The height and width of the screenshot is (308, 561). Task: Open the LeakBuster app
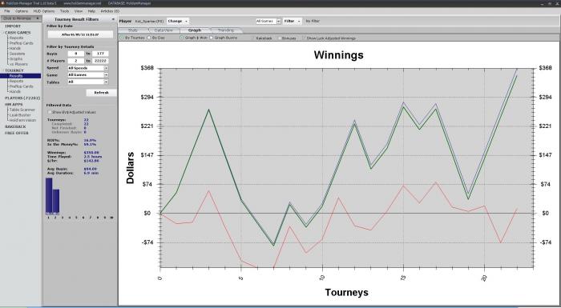pos(20,115)
